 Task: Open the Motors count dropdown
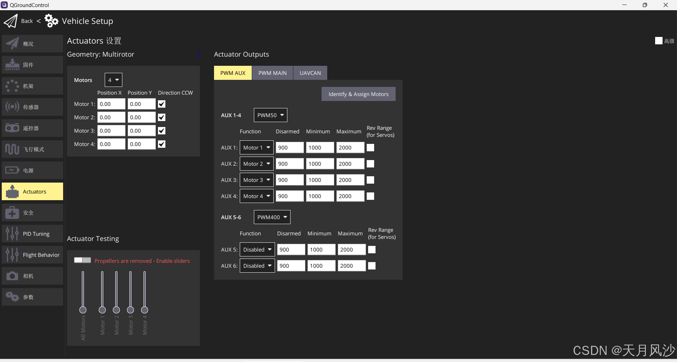pyautogui.click(x=113, y=80)
